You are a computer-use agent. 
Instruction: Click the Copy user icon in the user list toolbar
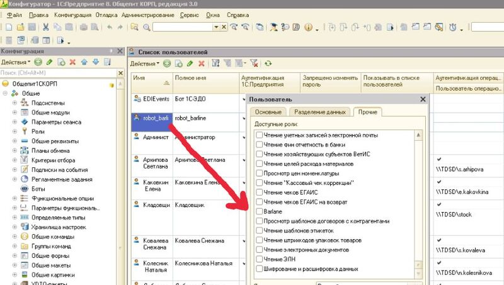pyautogui.click(x=178, y=64)
